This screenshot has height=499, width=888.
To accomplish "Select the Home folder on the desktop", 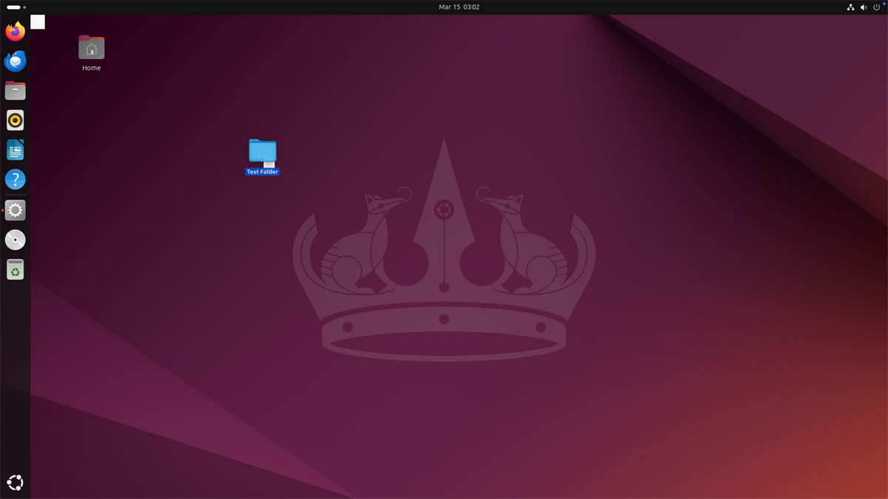I will (91, 52).
